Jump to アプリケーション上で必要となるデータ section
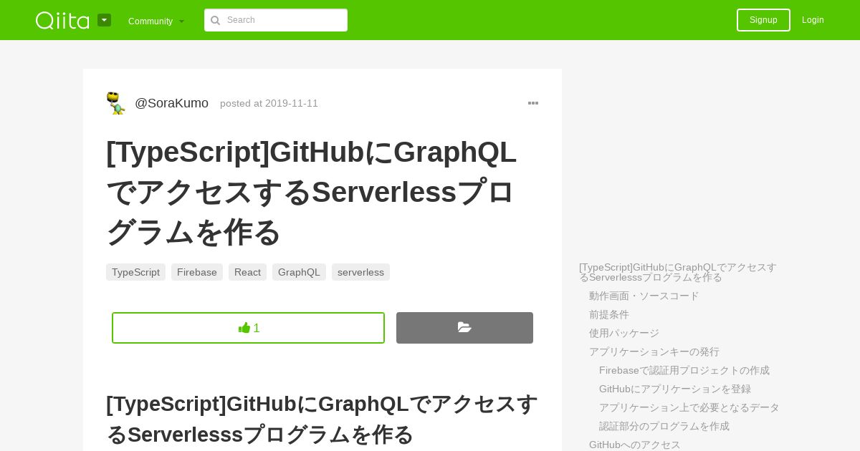This screenshot has width=860, height=451. click(689, 407)
